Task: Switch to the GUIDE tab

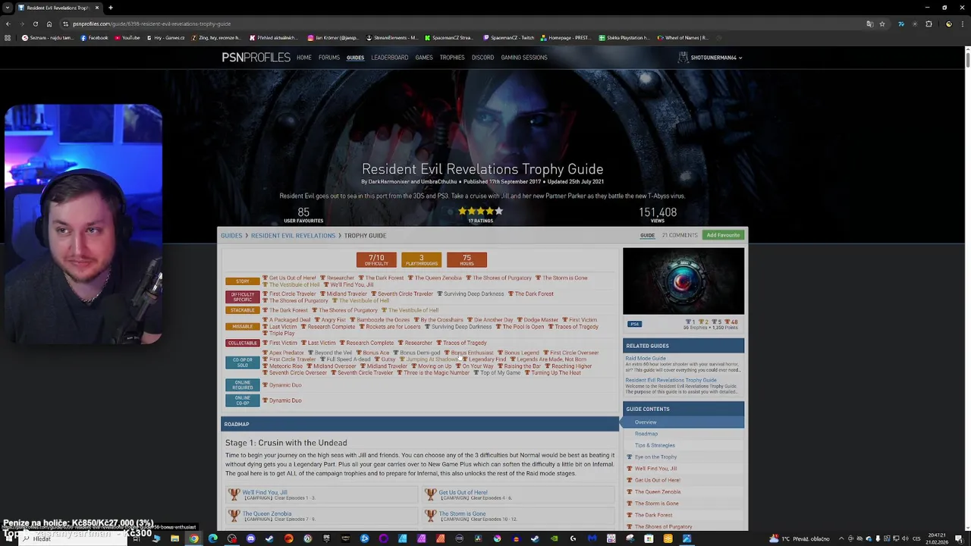Action: (647, 235)
